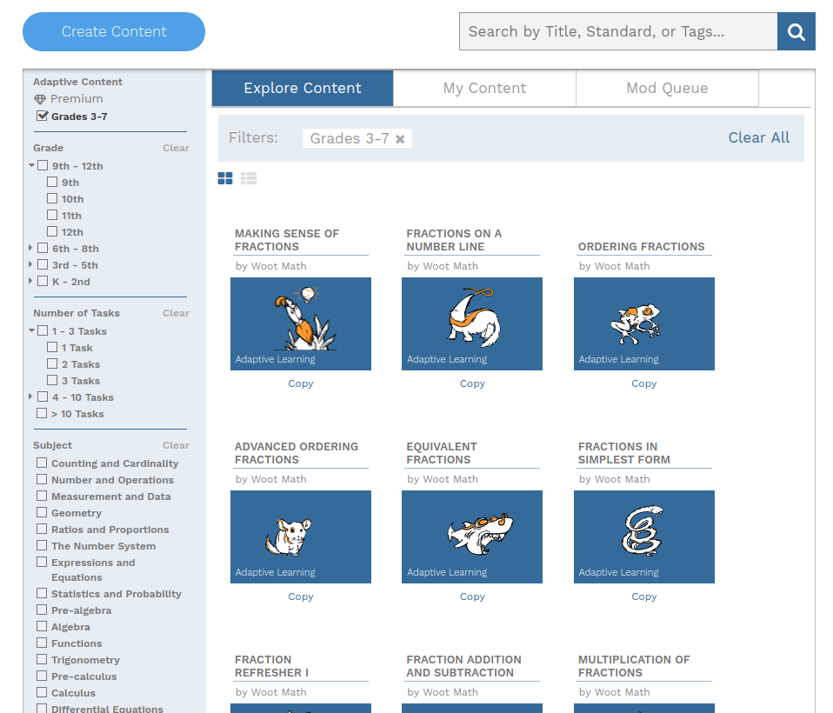Remove the Grades 3-7 filter chip
The width and height of the screenshot is (833, 713).
click(400, 138)
